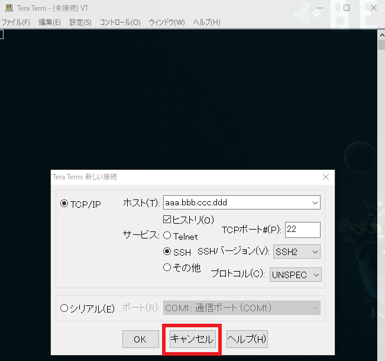
Task: Open the SSH version SSH2 dropdown
Action: point(297,252)
